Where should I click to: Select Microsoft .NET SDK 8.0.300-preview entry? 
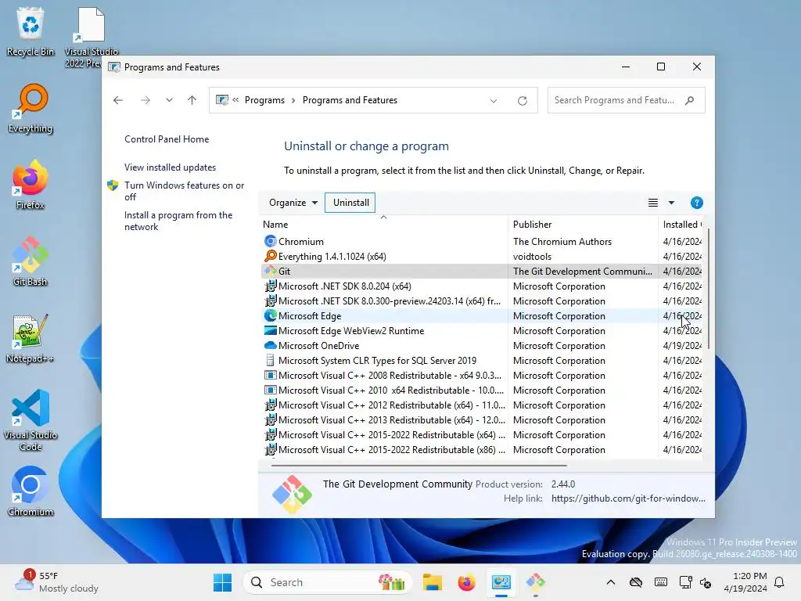tap(482, 300)
